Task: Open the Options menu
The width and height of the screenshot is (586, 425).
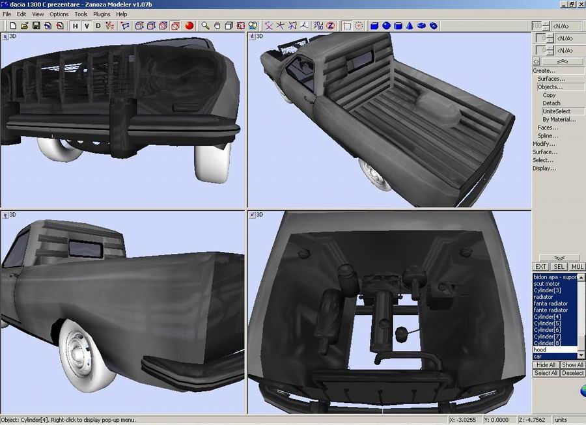Action: click(x=59, y=14)
